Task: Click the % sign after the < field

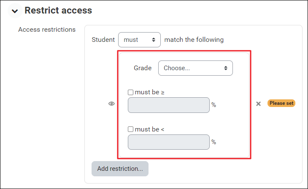Action: point(214,142)
